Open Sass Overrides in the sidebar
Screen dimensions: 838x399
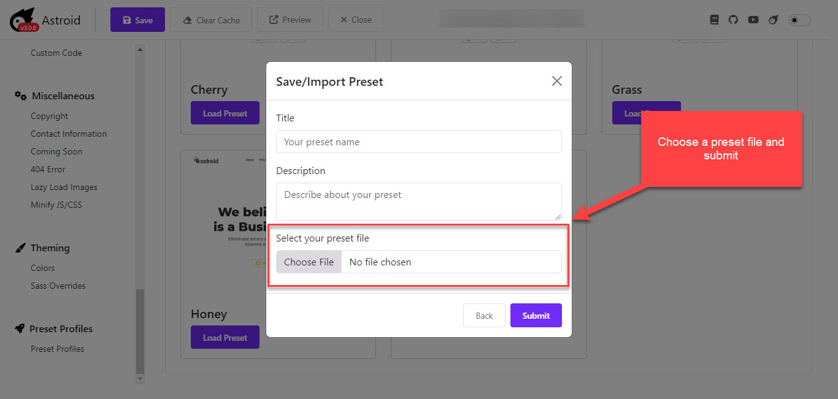pyautogui.click(x=58, y=286)
